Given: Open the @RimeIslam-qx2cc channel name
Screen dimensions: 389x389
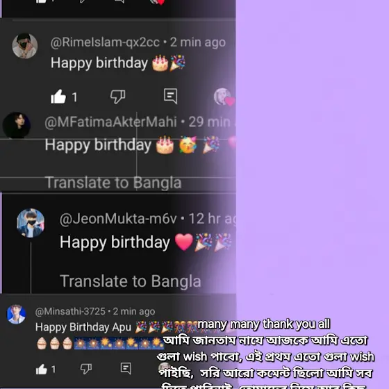Looking at the screenshot, I should click(105, 42).
